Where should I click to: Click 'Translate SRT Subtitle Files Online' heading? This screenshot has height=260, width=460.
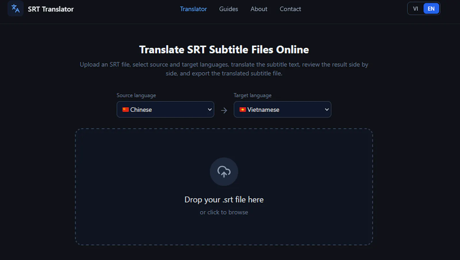(x=224, y=49)
